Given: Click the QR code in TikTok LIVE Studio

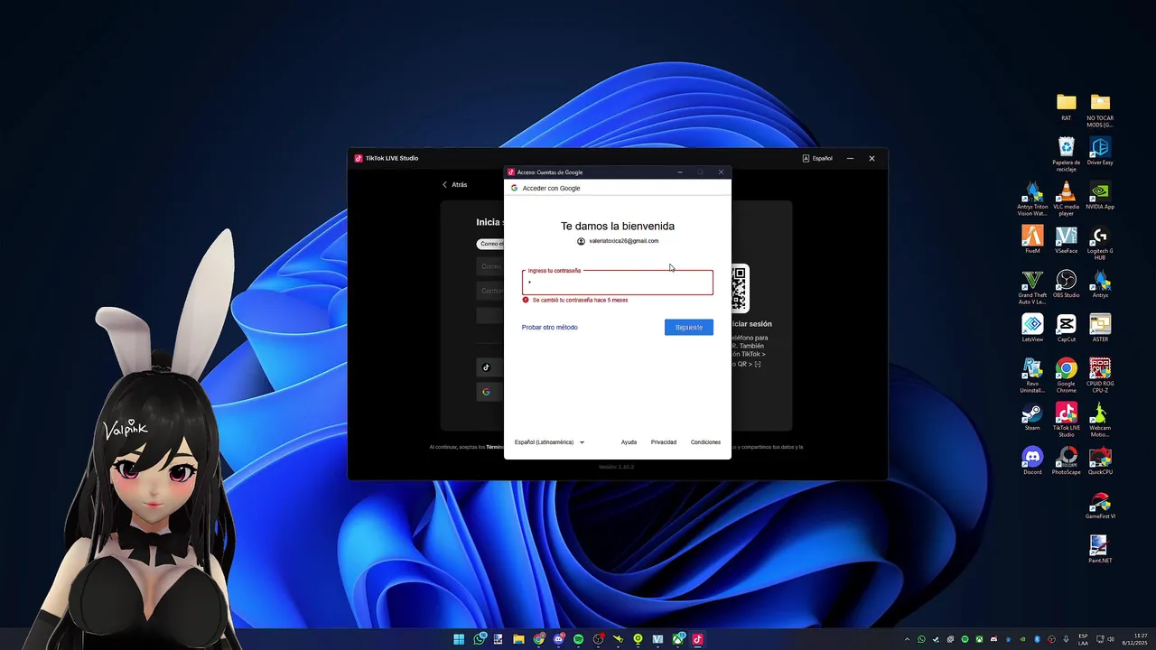Looking at the screenshot, I should pyautogui.click(x=740, y=288).
